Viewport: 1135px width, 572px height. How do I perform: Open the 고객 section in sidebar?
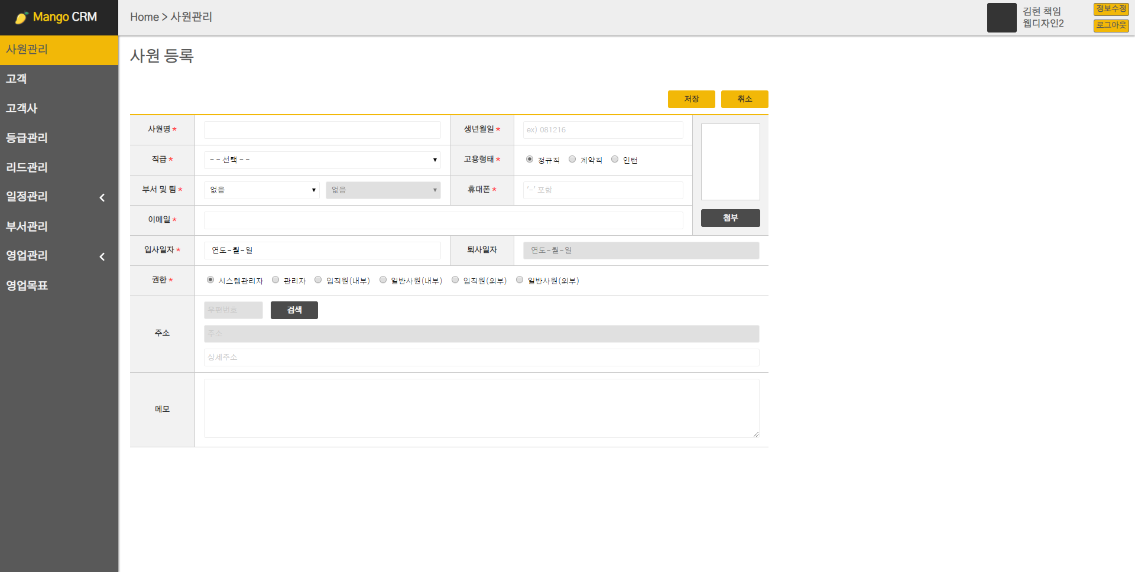[16, 79]
